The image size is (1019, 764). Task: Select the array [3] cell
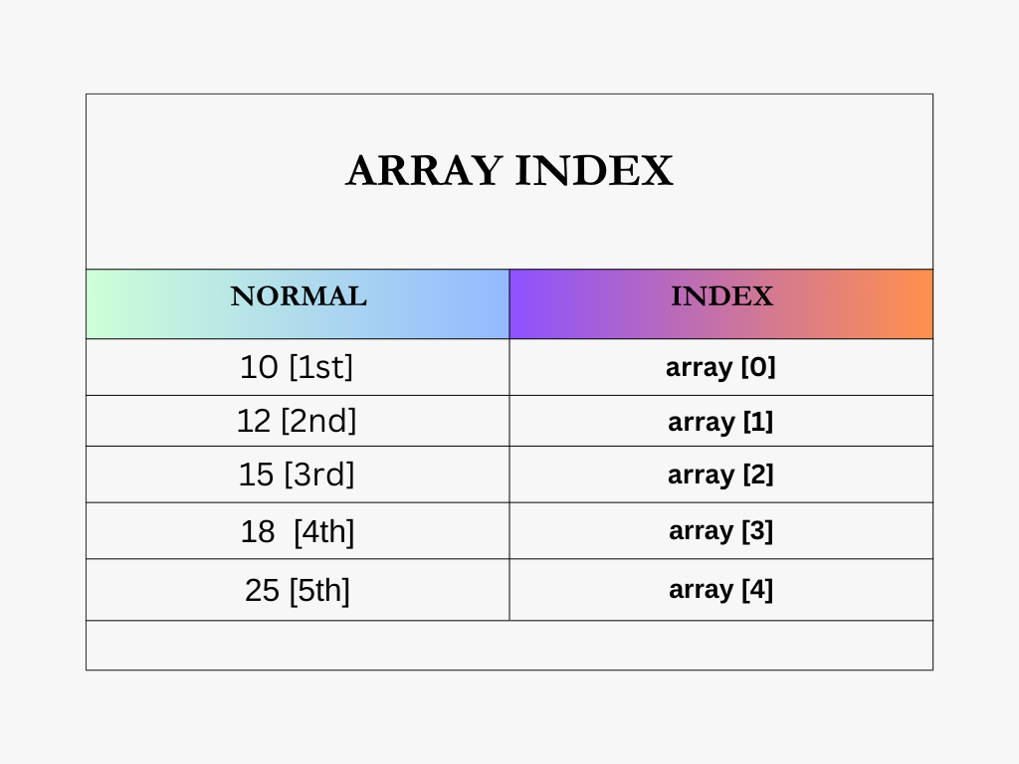[x=721, y=531]
